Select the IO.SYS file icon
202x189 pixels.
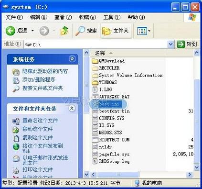(95, 125)
